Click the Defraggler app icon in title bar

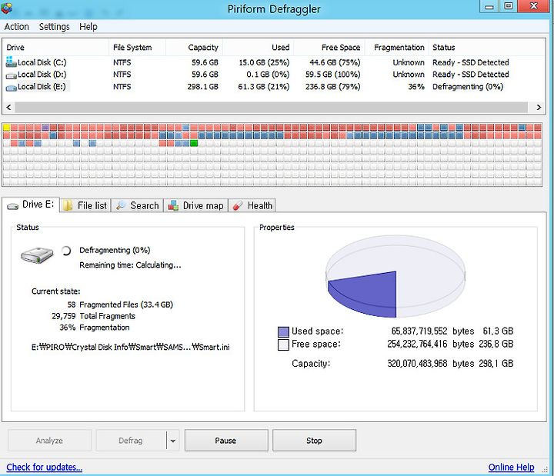[x=6, y=8]
